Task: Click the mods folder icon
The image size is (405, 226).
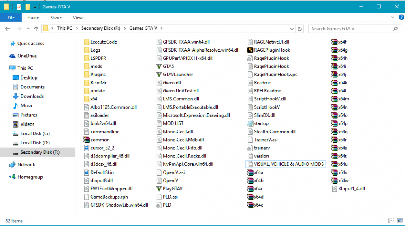Action: point(87,67)
